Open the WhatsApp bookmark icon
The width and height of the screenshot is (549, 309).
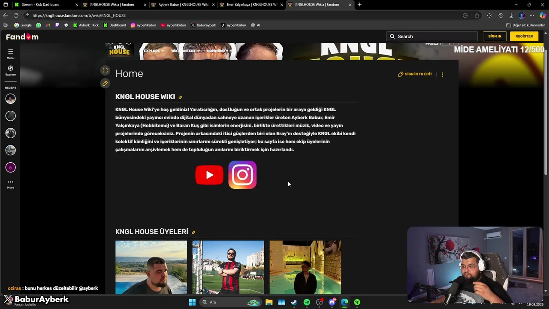pos(39,25)
